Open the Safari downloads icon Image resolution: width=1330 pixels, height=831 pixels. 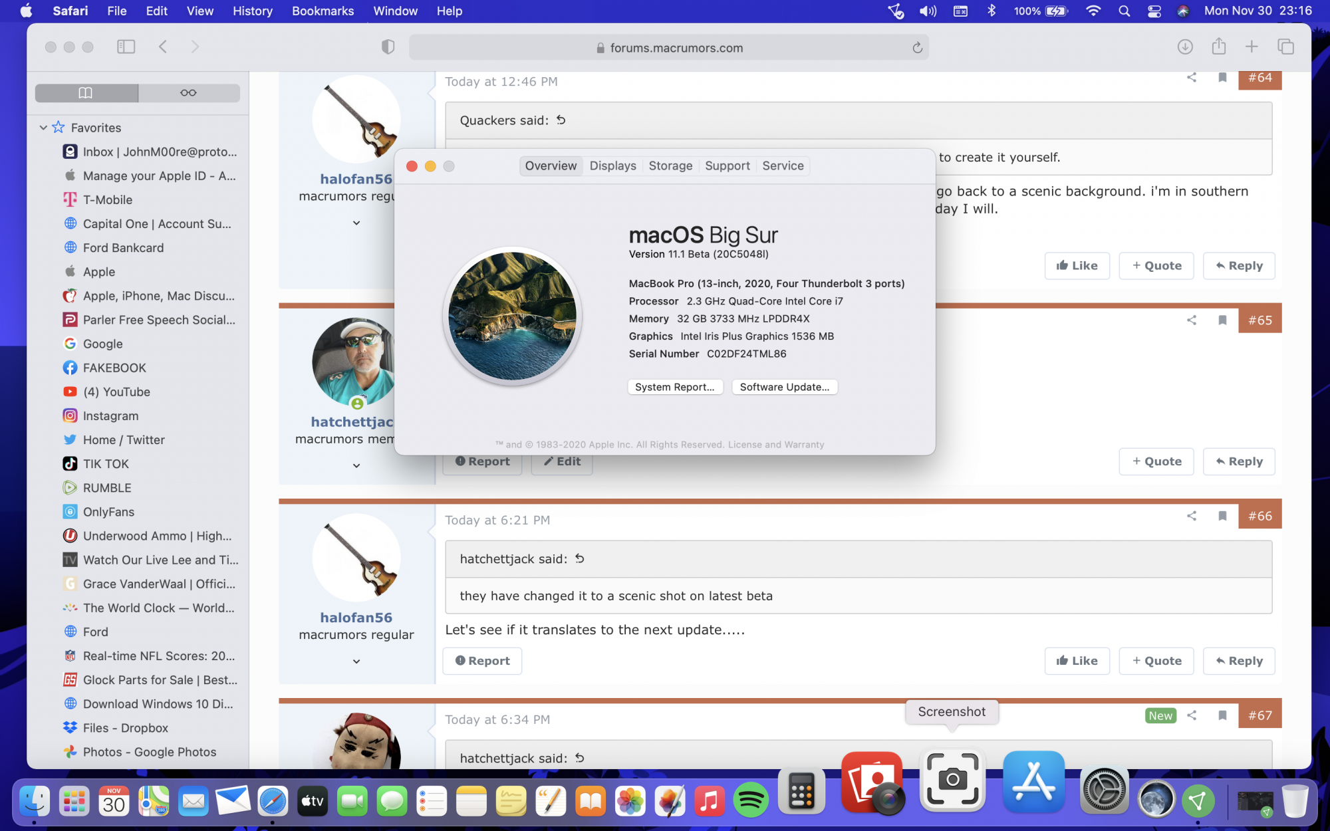[x=1184, y=47]
